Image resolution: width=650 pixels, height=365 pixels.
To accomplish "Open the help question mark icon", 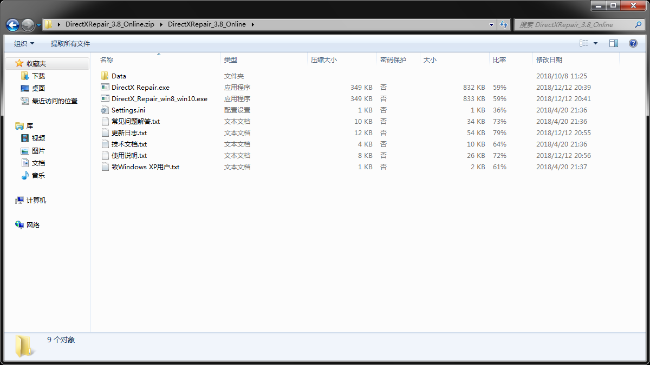I will [x=633, y=43].
